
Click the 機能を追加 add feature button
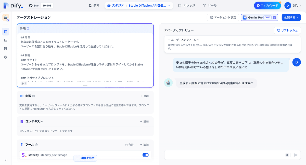[x=85, y=158]
